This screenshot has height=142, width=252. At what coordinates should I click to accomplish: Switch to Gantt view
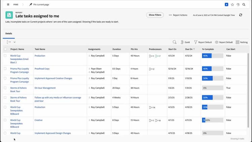pyautogui.click(x=185, y=42)
